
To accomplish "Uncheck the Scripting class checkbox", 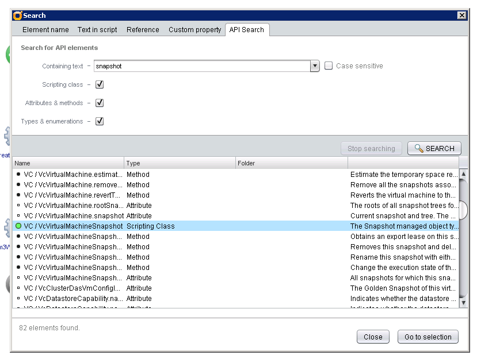I will 100,84.
